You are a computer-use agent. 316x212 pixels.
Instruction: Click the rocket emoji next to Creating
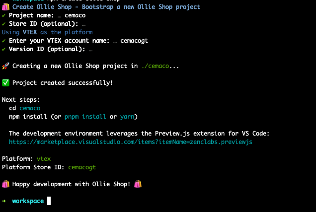pos(5,66)
